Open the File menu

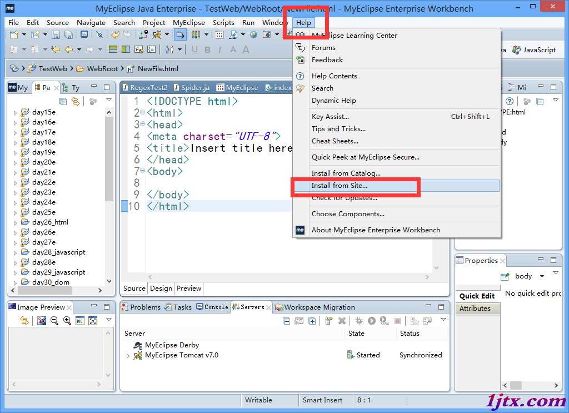tap(13, 22)
